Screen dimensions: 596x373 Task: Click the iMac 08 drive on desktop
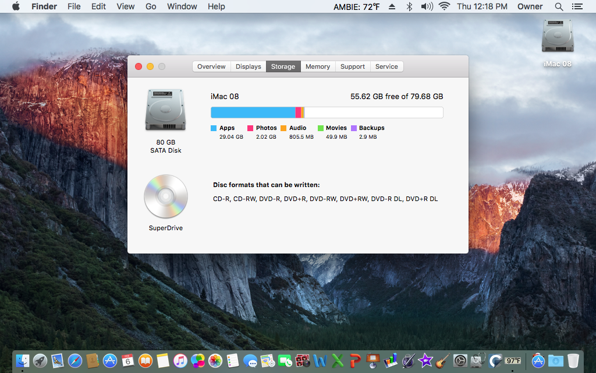click(558, 36)
